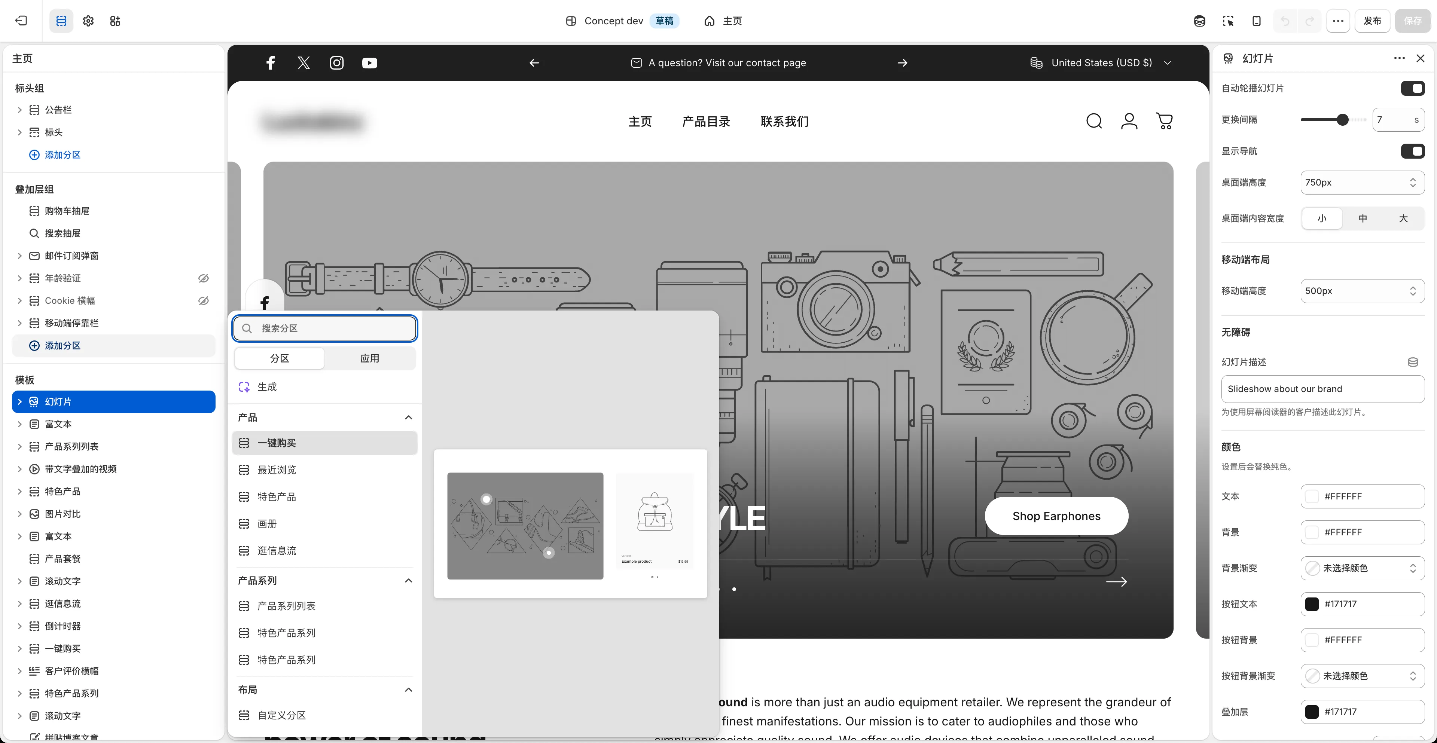
Task: Open the shopping cart icon
Action: pyautogui.click(x=1164, y=121)
